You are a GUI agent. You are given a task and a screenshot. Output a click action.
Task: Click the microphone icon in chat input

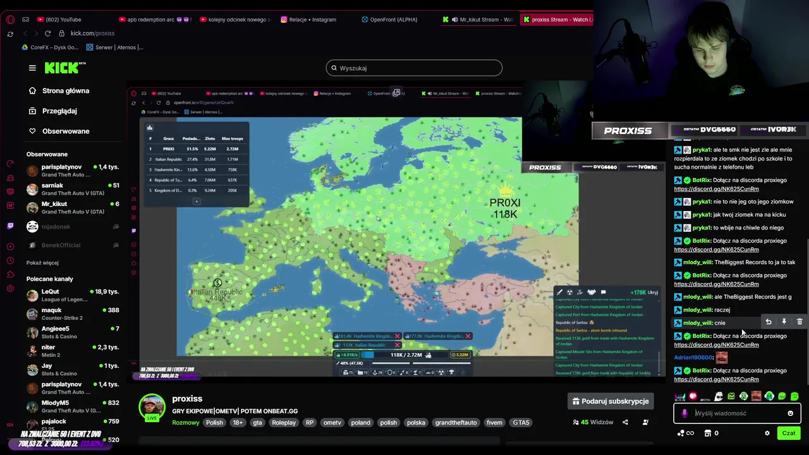684,413
